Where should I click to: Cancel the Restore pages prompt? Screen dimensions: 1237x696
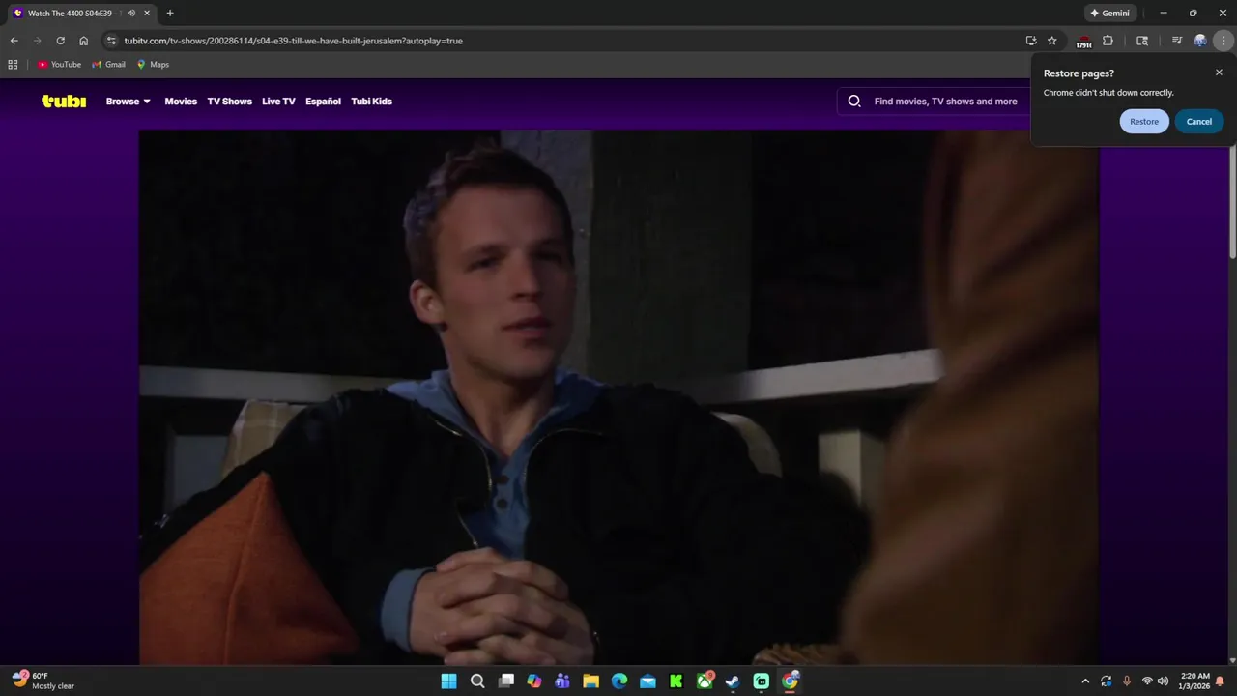1199,122
